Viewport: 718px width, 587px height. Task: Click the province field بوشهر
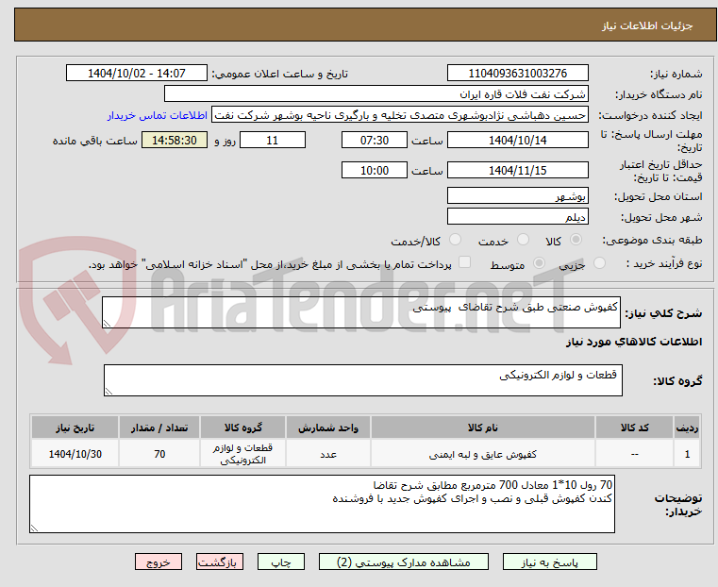(517, 196)
